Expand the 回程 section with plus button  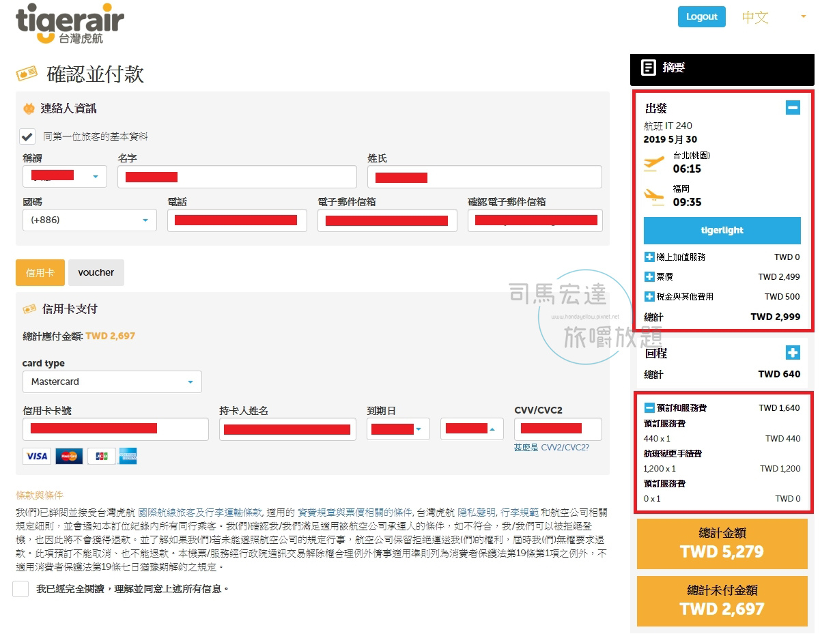[793, 353]
